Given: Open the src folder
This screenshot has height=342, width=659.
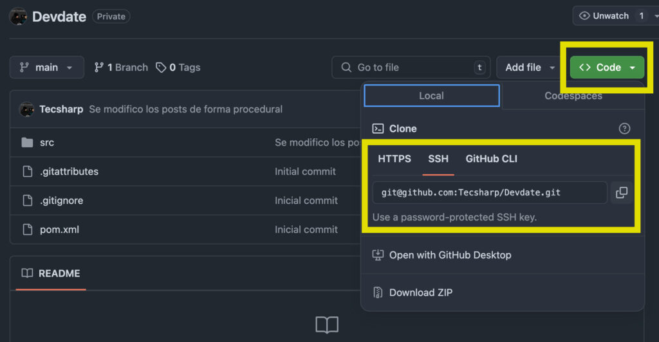Looking at the screenshot, I should (x=46, y=142).
